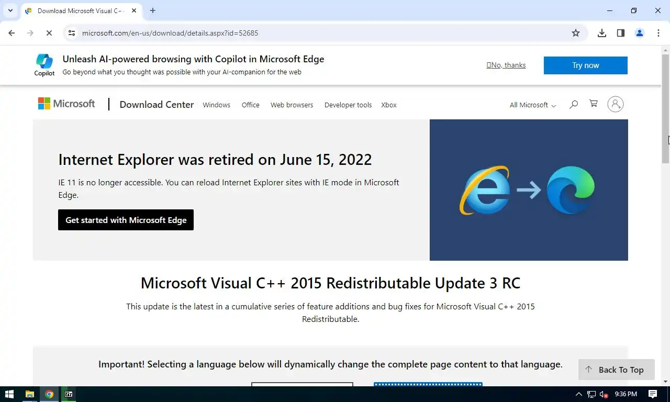Open site information icon in address bar
This screenshot has height=402, width=670.
click(72, 33)
